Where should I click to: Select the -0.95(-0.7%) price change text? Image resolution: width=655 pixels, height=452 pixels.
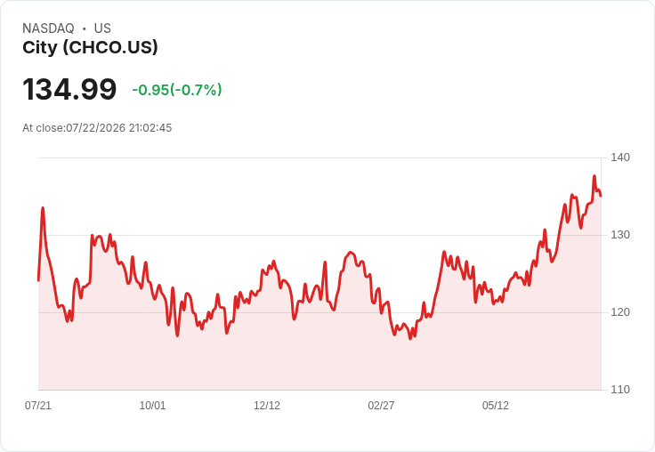(177, 90)
